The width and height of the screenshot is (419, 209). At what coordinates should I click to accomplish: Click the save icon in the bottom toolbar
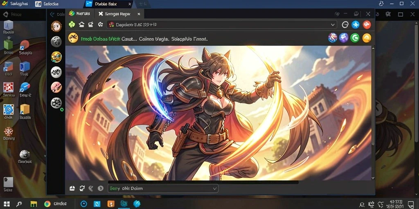[x=72, y=189]
